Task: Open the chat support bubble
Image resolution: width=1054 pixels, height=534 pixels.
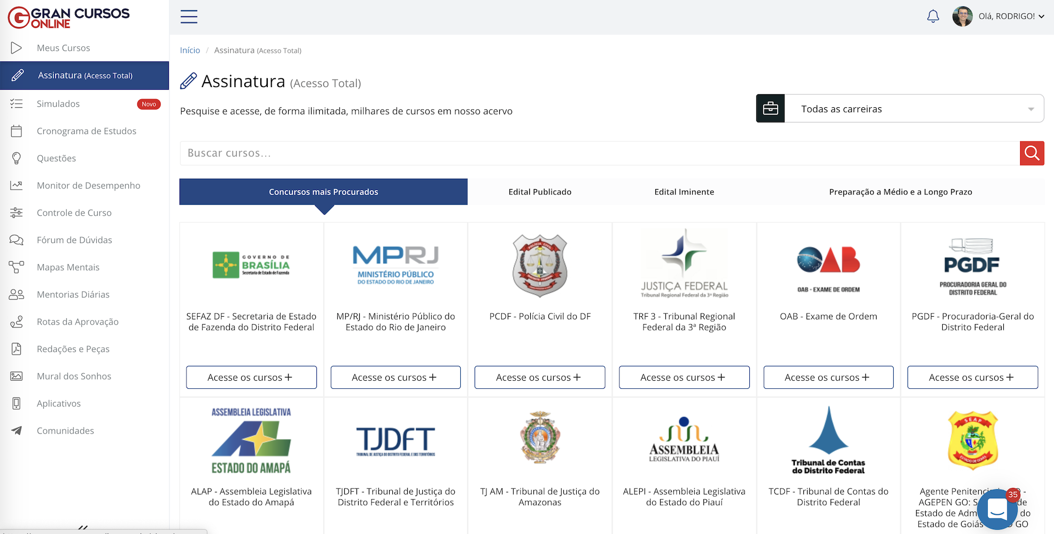Action: point(997,509)
